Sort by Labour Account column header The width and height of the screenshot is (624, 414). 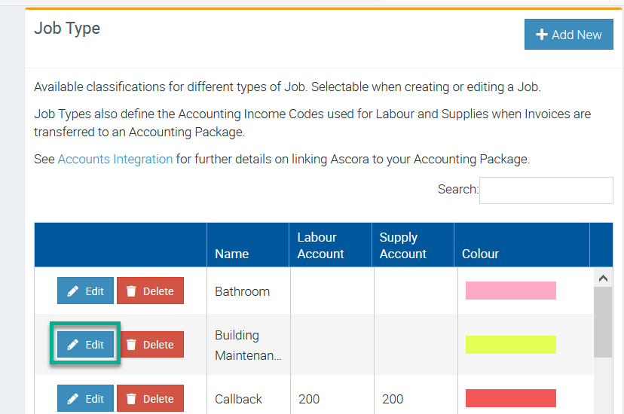320,245
